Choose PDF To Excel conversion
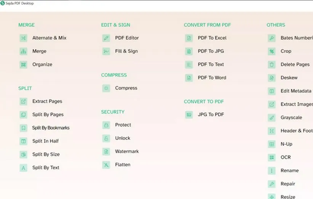The image size is (313, 199). [x=212, y=38]
